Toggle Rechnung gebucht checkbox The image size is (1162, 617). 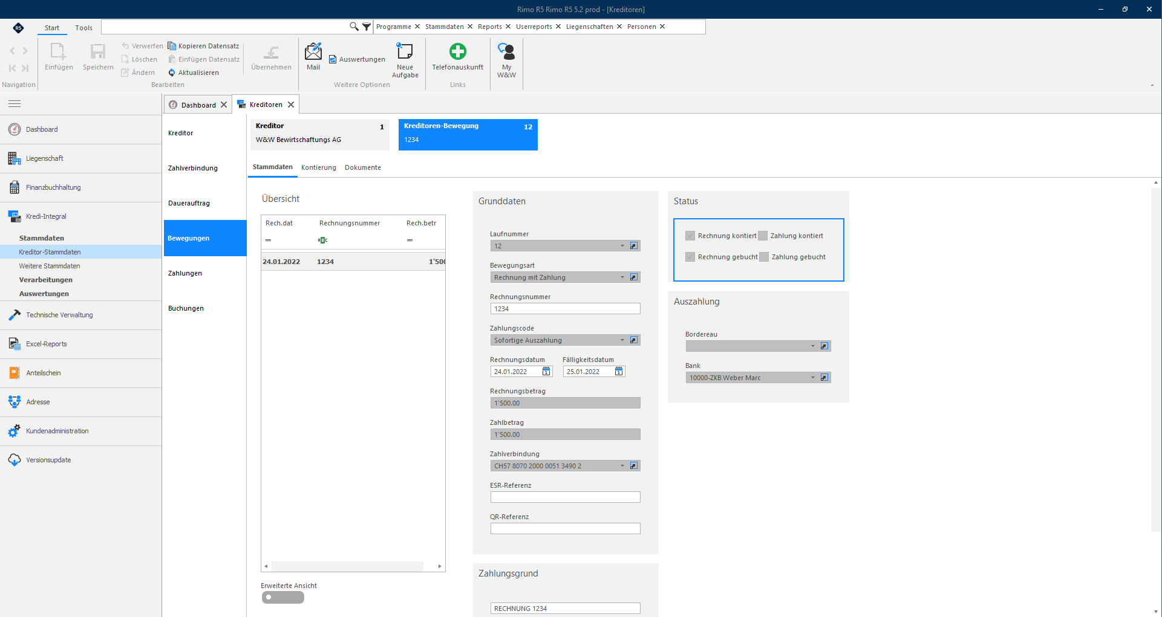(x=690, y=257)
